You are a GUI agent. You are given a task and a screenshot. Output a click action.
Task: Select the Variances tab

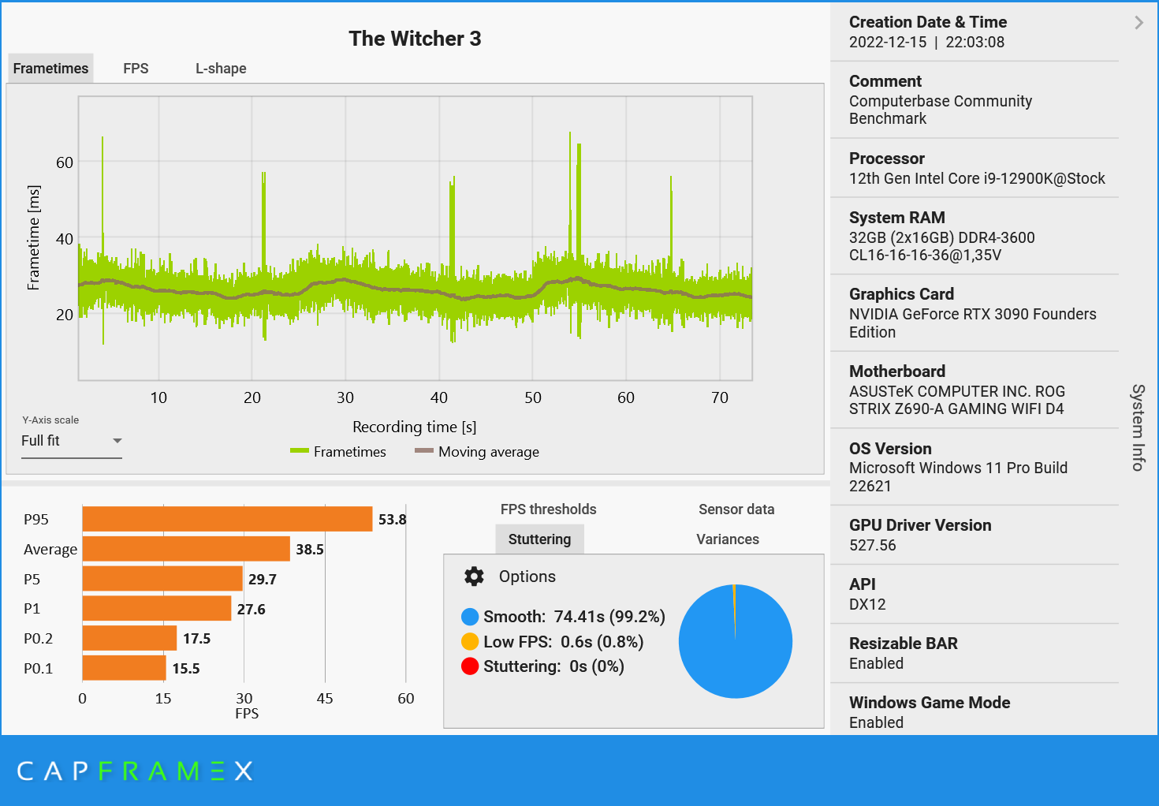[727, 539]
